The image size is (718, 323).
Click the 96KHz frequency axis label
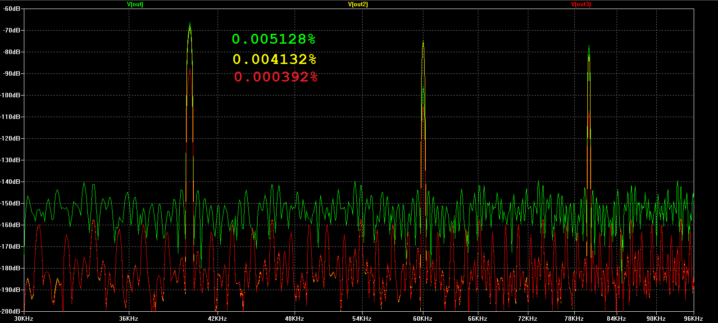[694, 318]
